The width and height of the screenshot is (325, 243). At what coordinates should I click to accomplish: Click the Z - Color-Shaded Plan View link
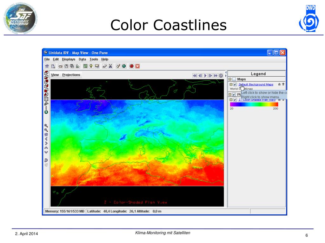point(257,100)
